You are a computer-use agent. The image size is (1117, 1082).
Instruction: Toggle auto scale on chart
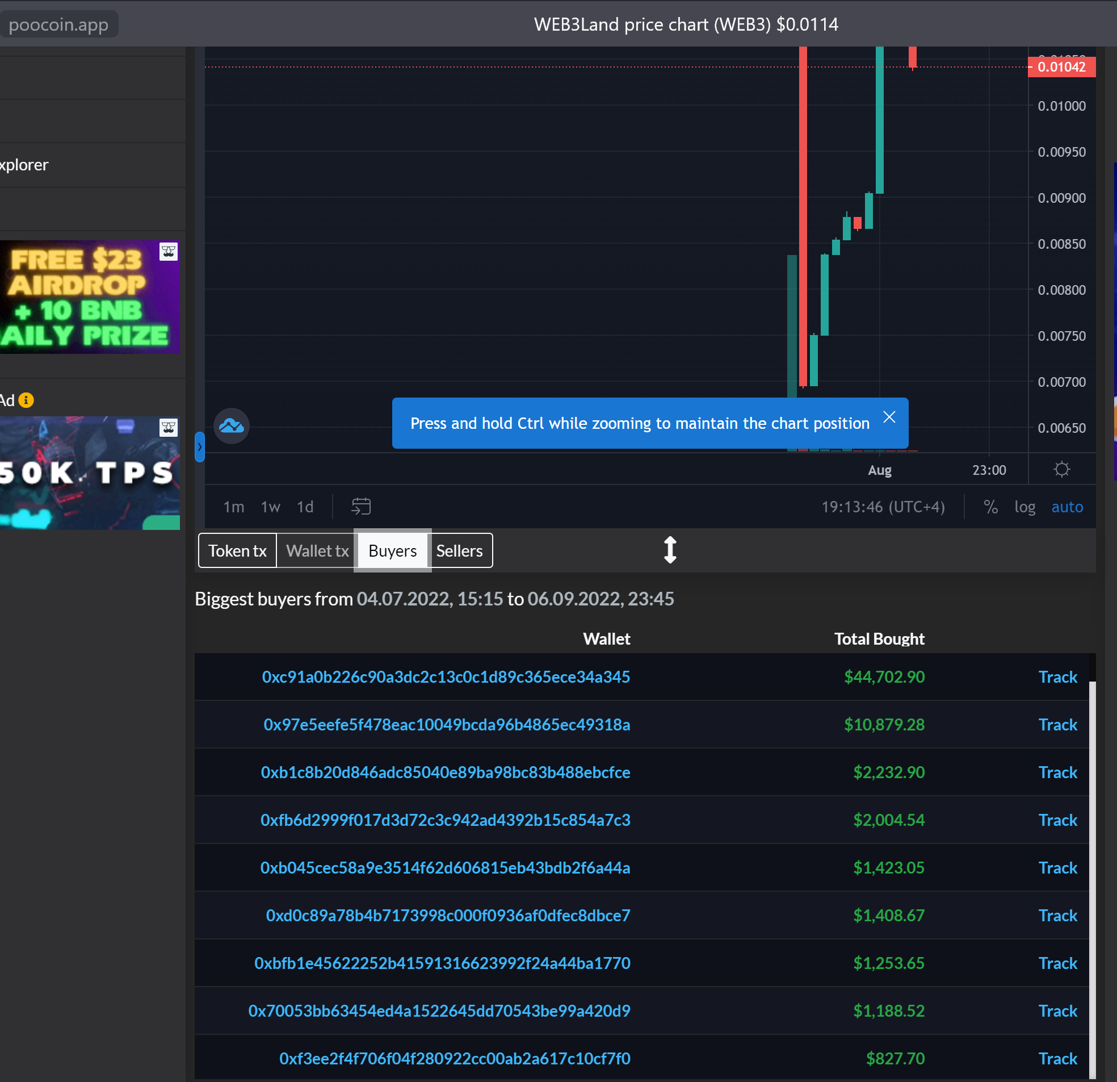[x=1067, y=507]
